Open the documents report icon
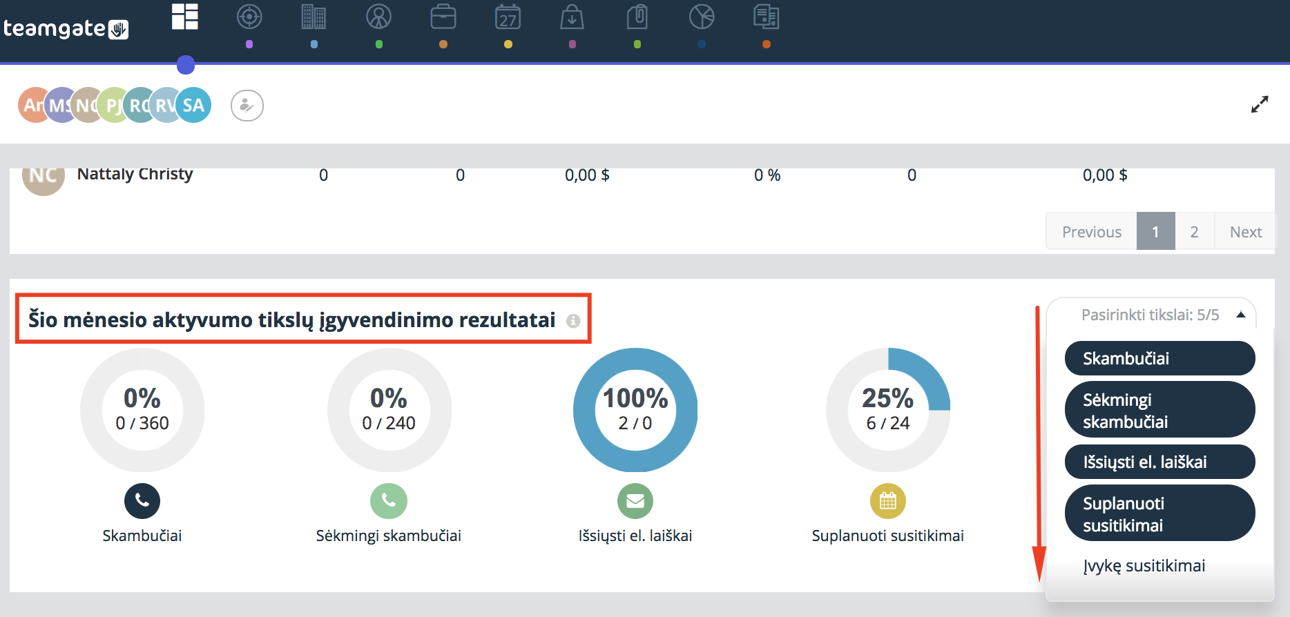The image size is (1290, 617). point(767,17)
